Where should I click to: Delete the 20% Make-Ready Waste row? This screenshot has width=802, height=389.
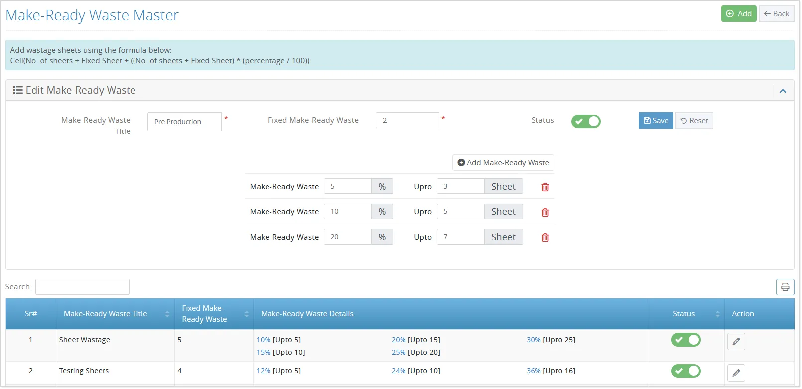point(545,238)
